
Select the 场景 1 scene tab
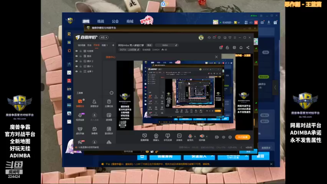pyautogui.click(x=105, y=45)
